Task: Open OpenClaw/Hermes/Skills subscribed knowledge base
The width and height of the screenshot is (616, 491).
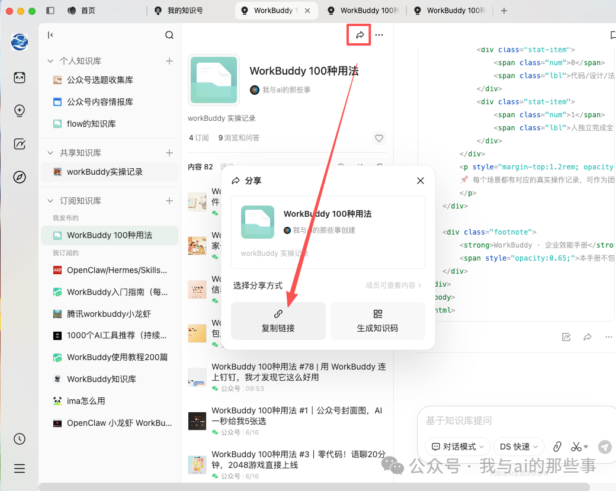Action: (110, 270)
